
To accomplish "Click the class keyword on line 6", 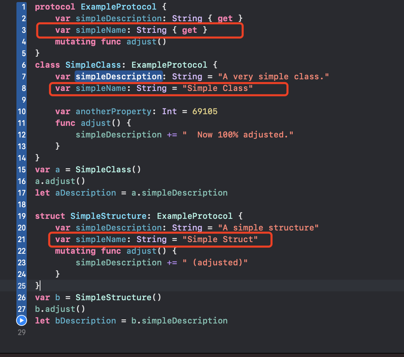I will 47,65.
